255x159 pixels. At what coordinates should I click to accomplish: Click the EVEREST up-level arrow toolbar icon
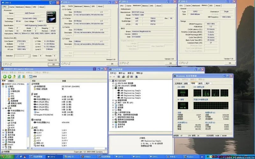(14, 77)
